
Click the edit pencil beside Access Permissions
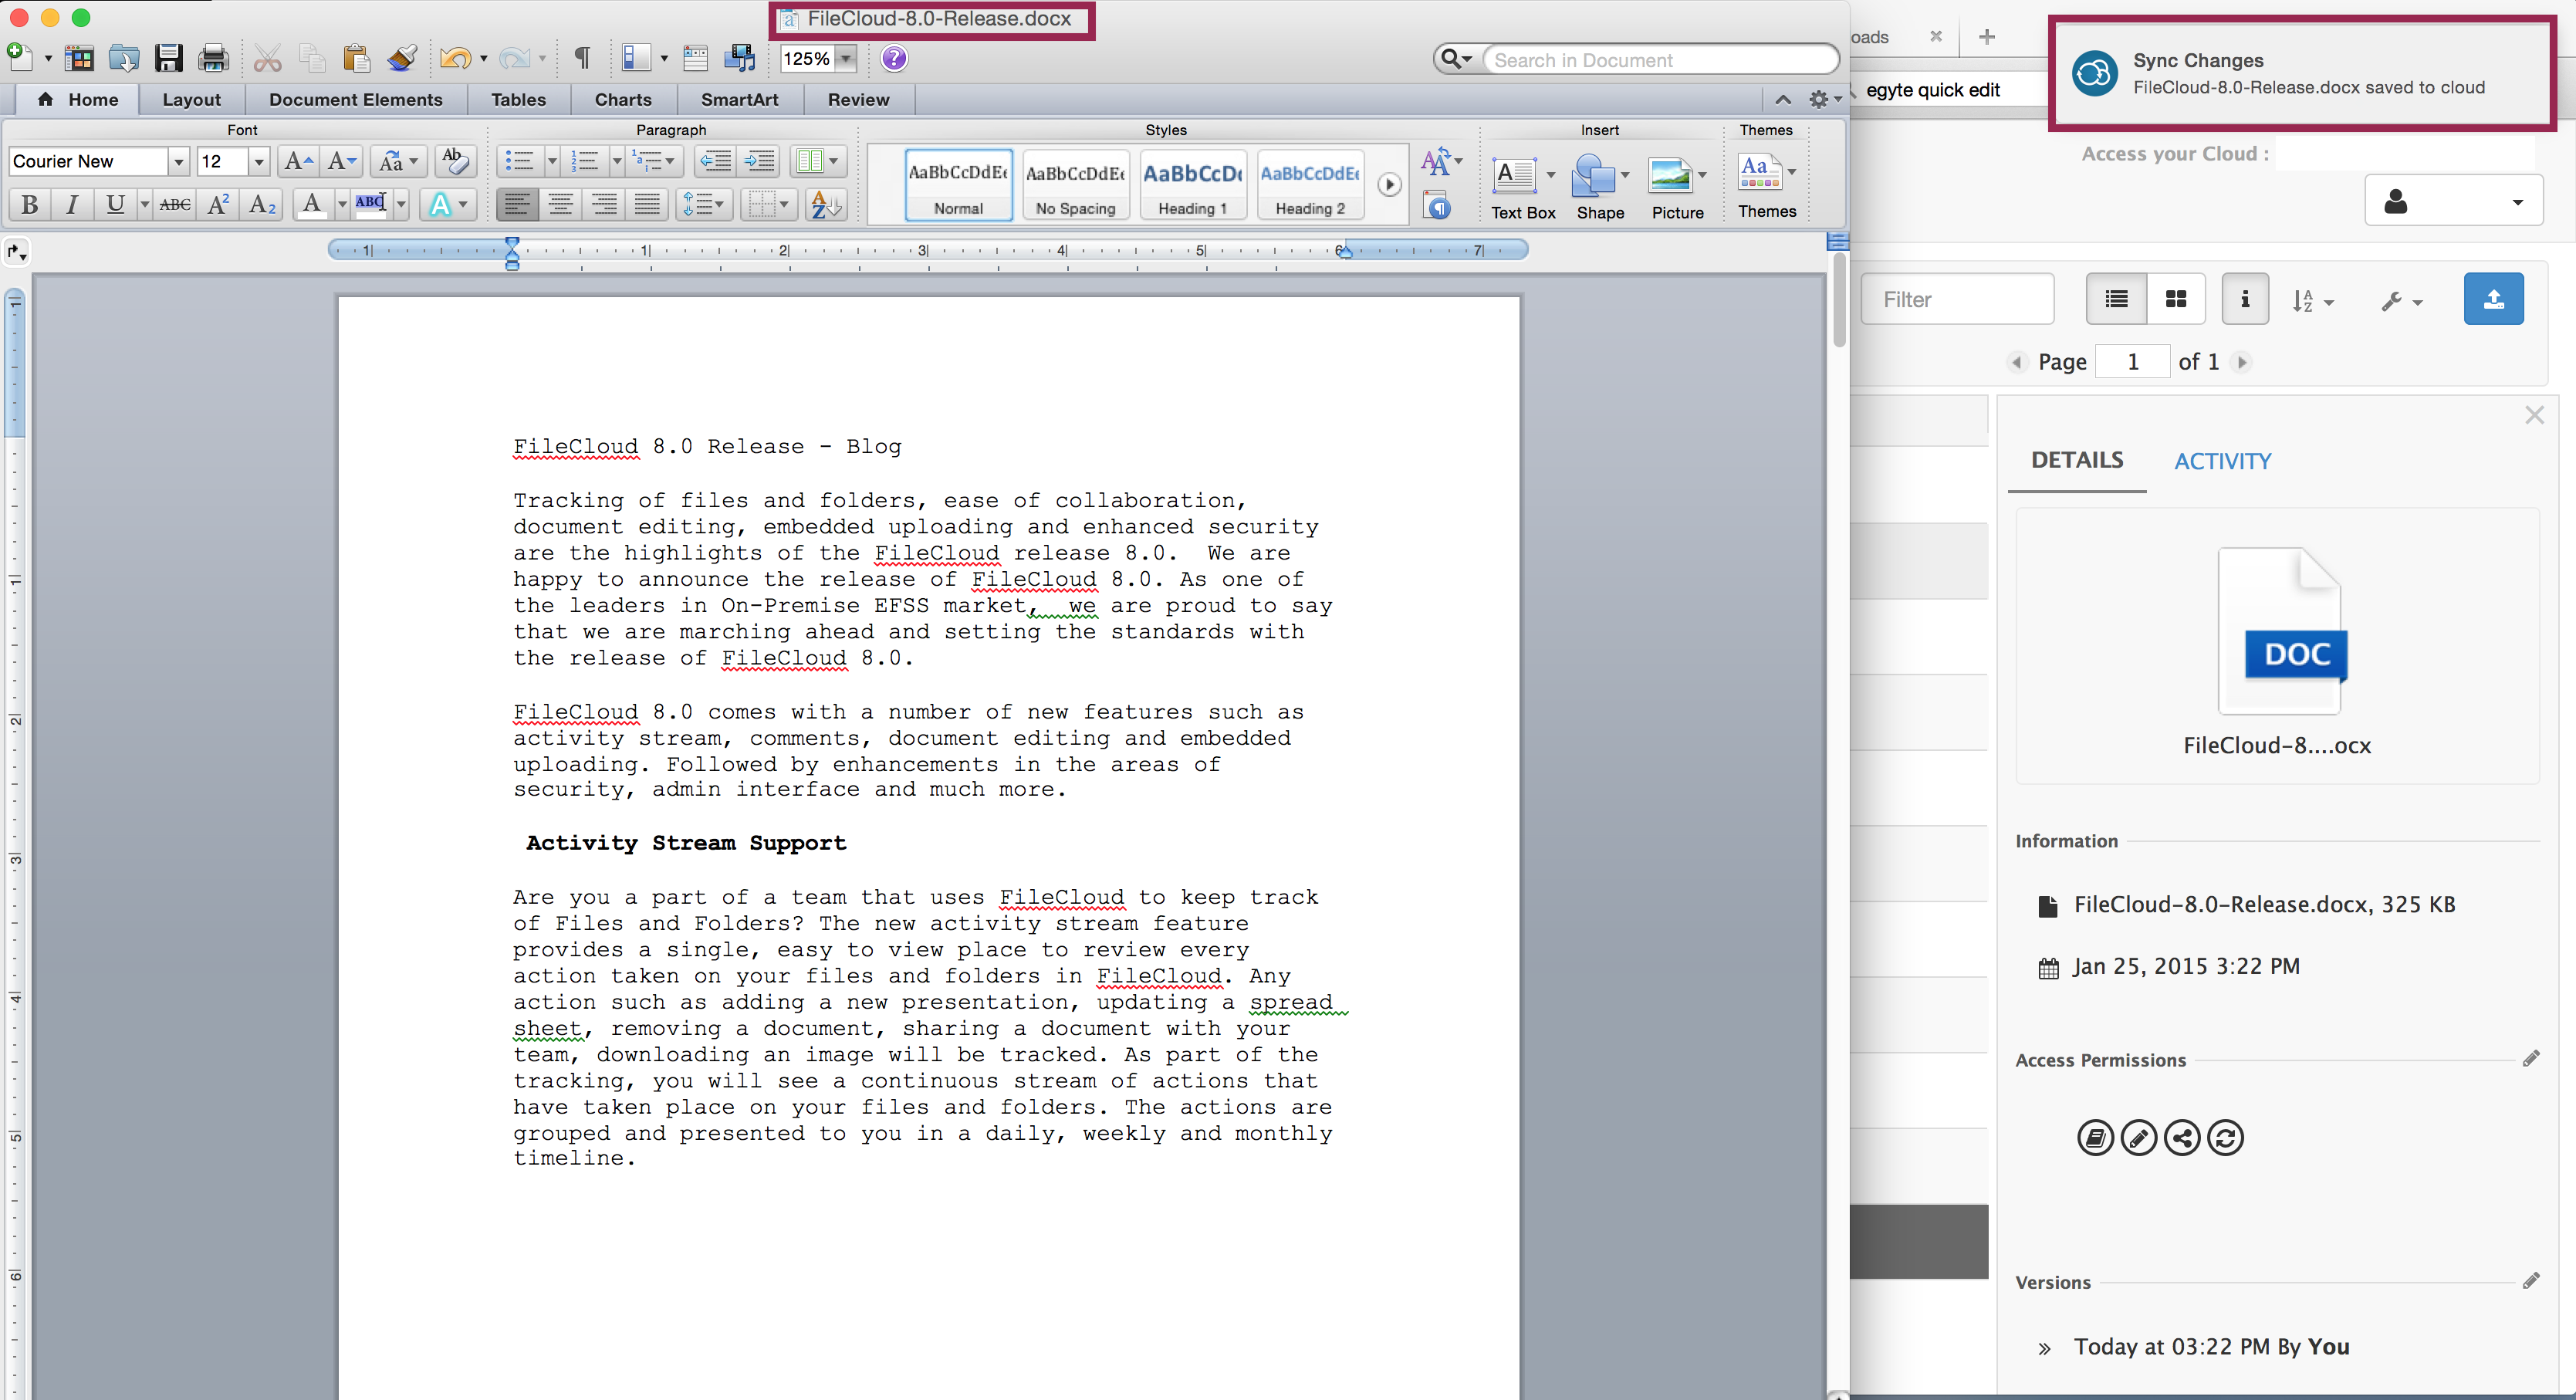2530,1058
